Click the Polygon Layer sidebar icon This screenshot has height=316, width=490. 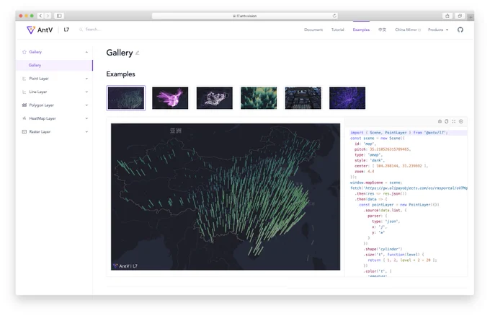24,105
